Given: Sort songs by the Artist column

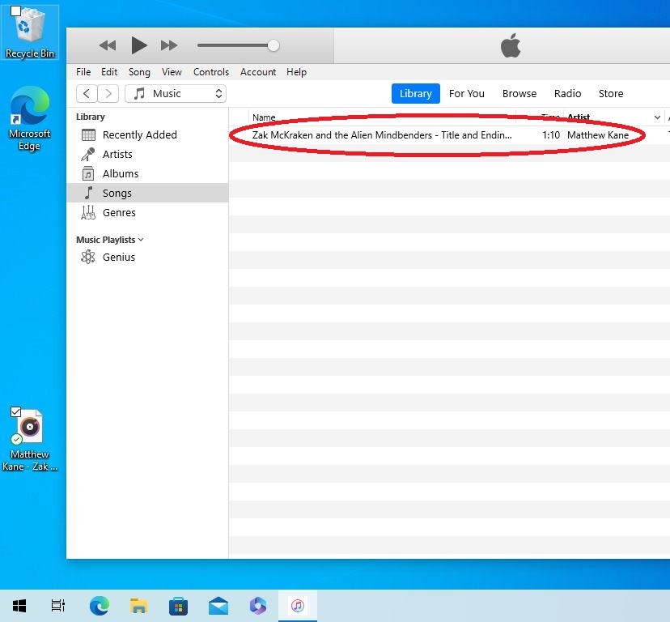Looking at the screenshot, I should 579,117.
